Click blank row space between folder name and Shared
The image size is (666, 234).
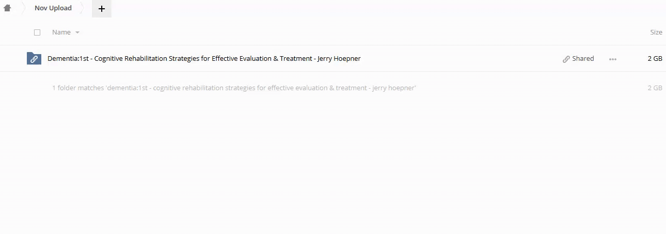click(459, 59)
